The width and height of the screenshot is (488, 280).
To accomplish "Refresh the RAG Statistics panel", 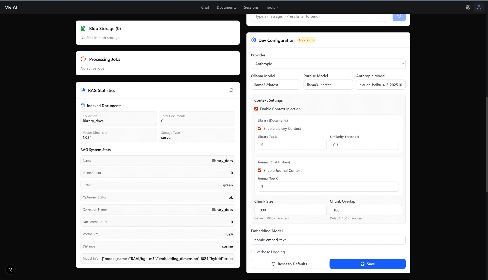I will [231, 90].
